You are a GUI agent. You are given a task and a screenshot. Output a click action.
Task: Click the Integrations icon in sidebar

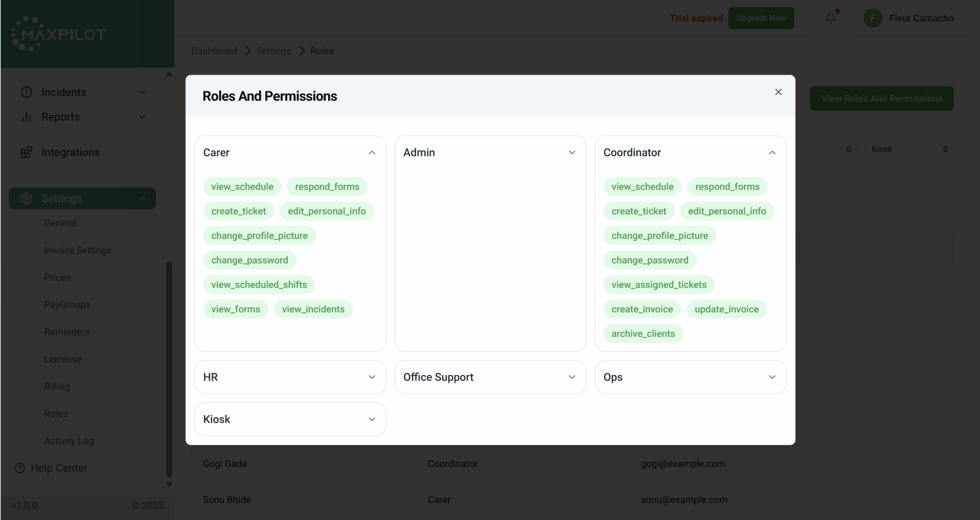click(x=26, y=152)
